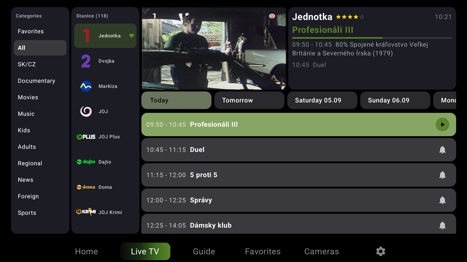Filter channels by Movies category
This screenshot has width=467, height=262.
pos(40,97)
